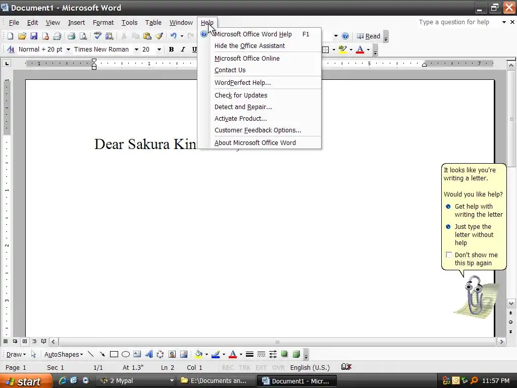
Task: Apply yellow highlight color
Action: pyautogui.click(x=343, y=50)
